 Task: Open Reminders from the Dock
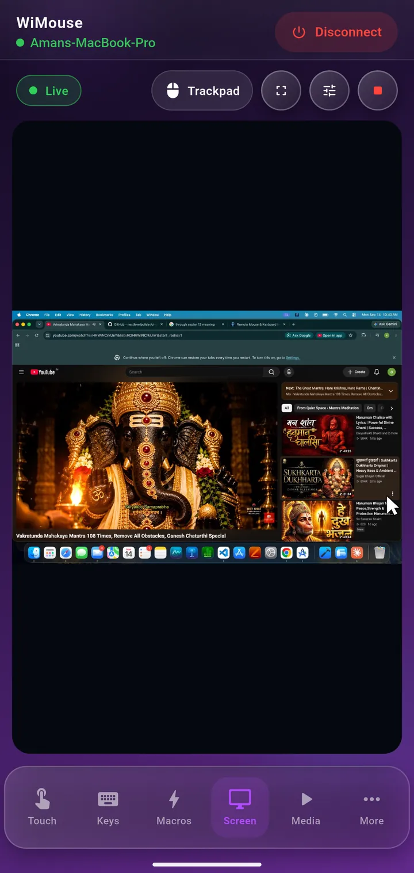coord(144,552)
